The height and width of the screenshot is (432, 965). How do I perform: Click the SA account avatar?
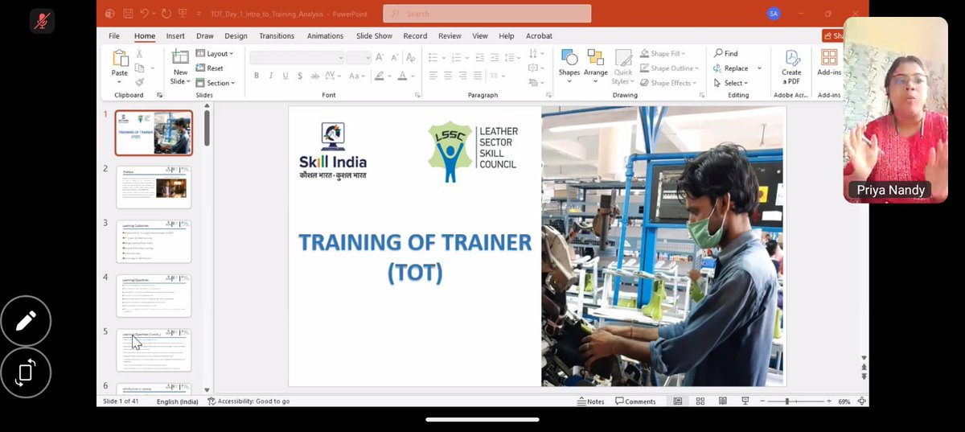pos(774,14)
